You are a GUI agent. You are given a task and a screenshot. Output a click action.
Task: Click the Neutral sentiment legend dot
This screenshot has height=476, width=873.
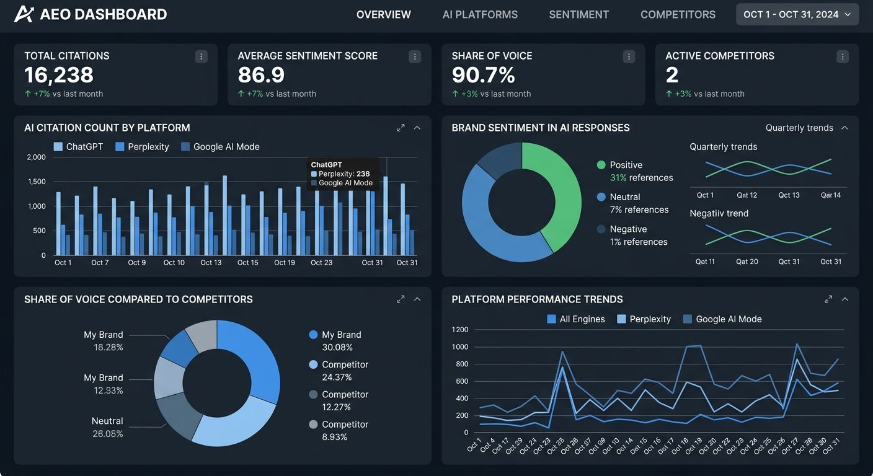601,197
